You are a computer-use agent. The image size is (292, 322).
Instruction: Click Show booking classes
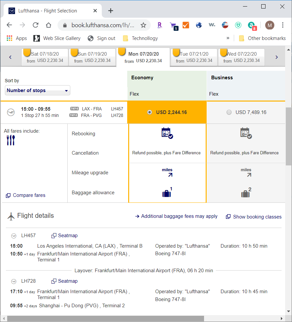click(x=254, y=217)
